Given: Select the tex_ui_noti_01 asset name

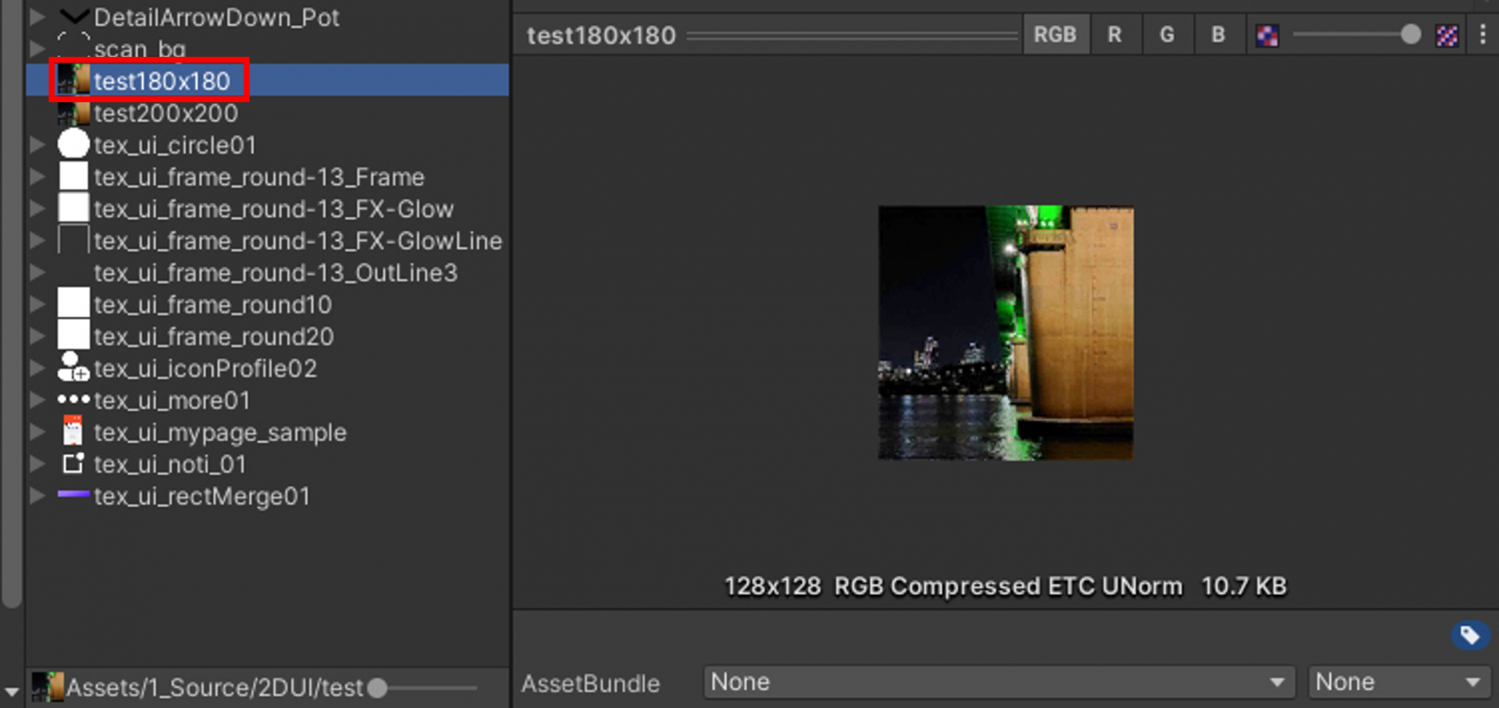Looking at the screenshot, I should click(x=170, y=464).
